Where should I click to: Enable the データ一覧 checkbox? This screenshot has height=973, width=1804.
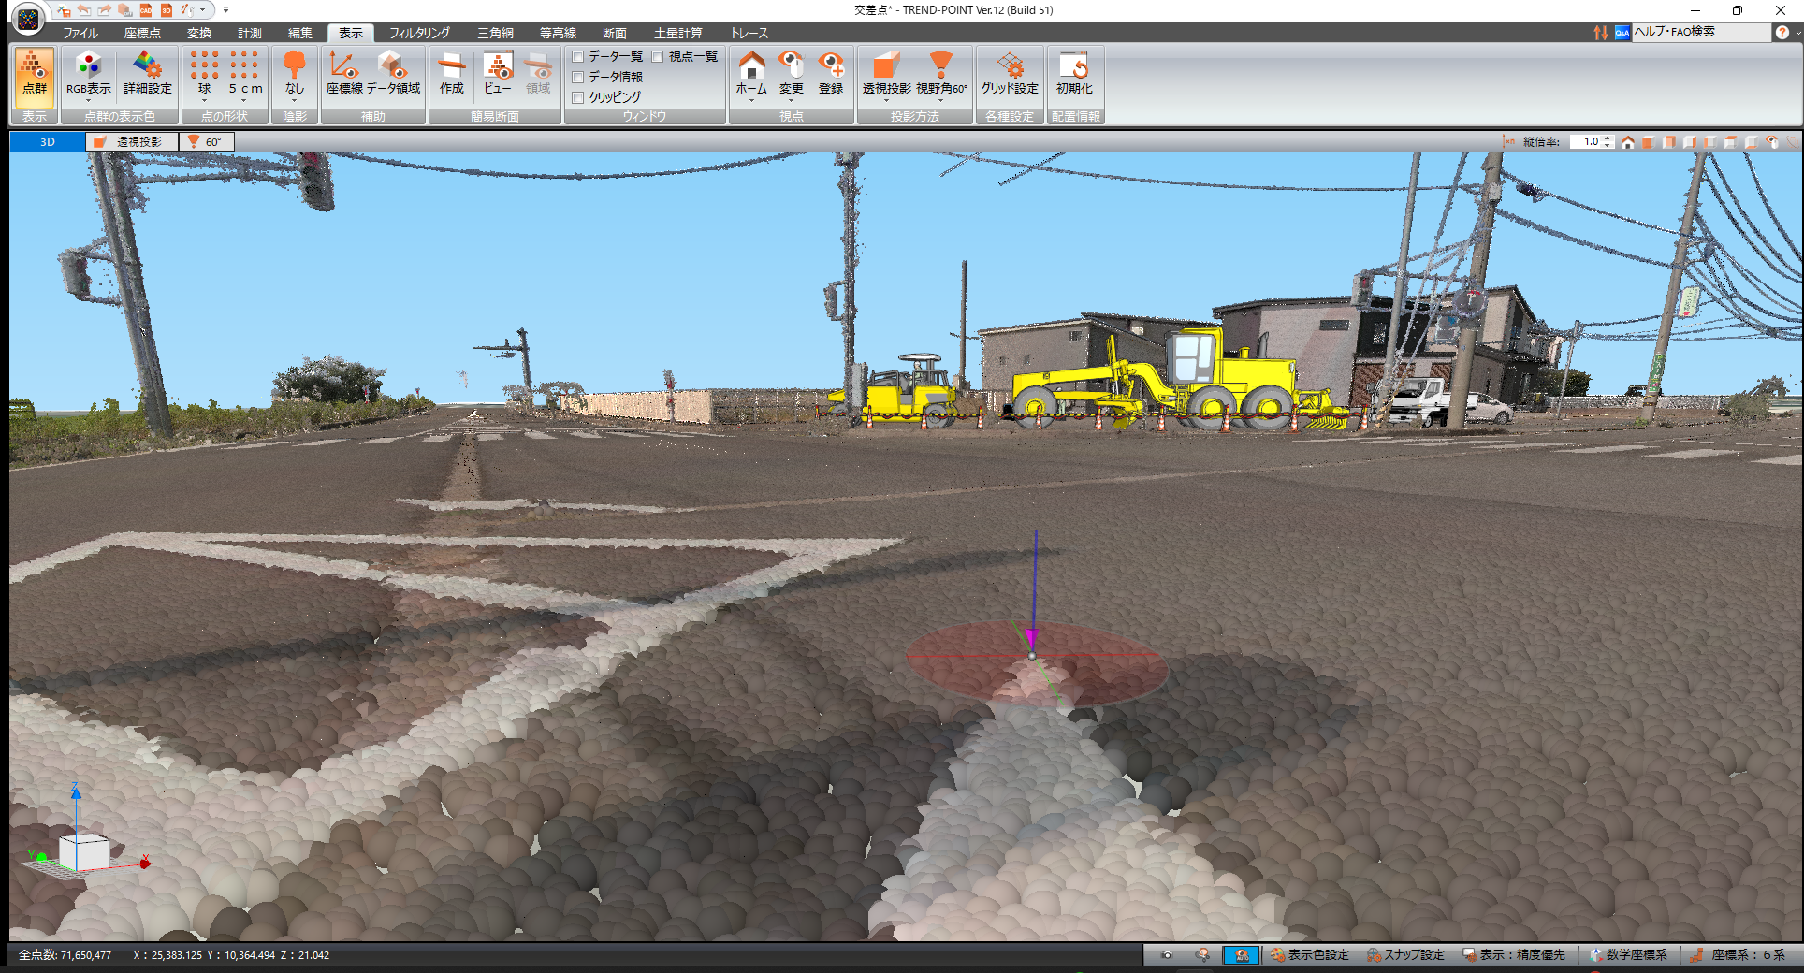point(578,57)
